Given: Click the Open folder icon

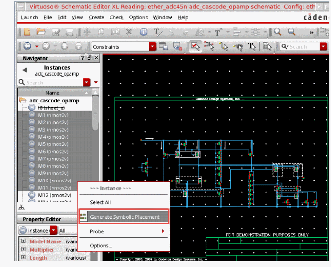Looking at the screenshot, I should [41, 32].
